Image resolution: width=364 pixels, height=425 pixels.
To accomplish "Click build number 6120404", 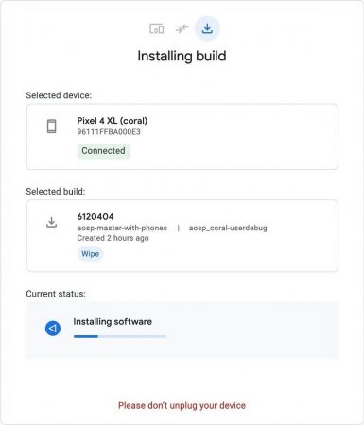I will [95, 217].
